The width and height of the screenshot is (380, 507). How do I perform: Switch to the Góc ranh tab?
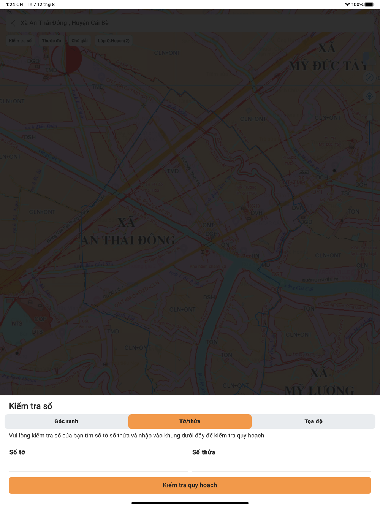66,421
